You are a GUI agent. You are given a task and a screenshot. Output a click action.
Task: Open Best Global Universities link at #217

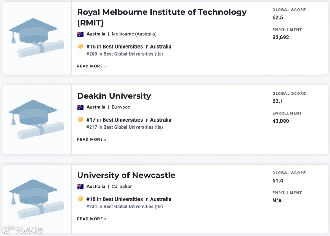pyautogui.click(x=128, y=127)
